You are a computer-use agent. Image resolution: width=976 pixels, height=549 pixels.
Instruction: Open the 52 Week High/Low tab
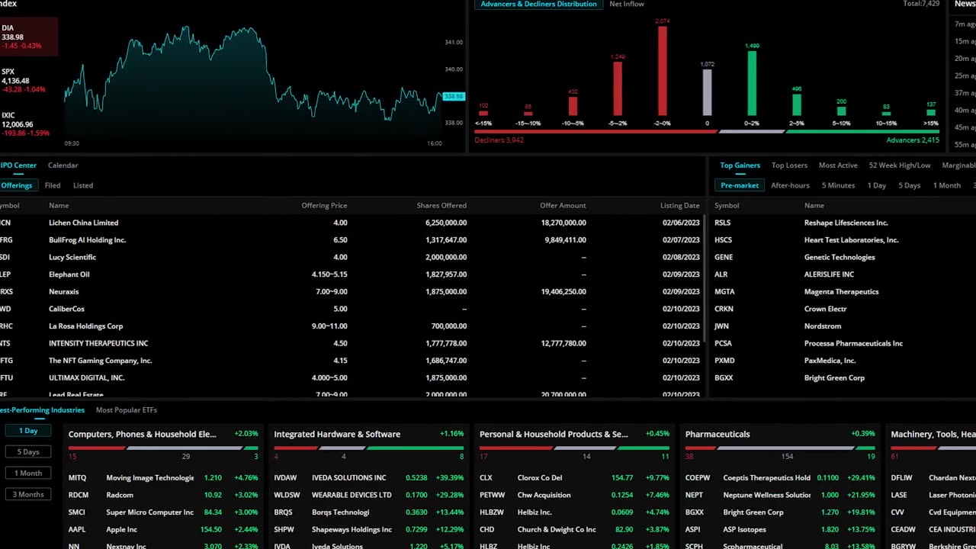[900, 165]
